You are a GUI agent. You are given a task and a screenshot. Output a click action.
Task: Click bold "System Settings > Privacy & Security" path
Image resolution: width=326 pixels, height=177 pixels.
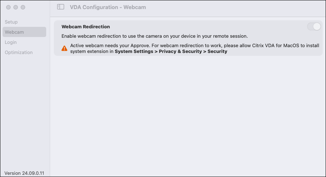point(171,52)
